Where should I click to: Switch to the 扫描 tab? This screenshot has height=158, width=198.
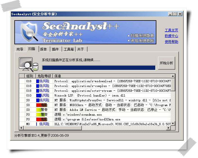tap(32, 49)
